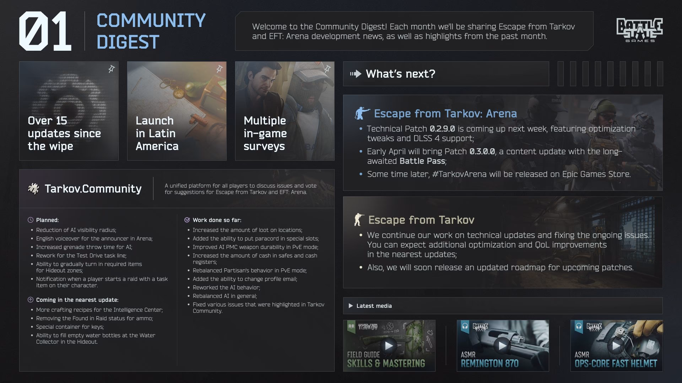Click Increased grenade throw time for AI

[x=84, y=247]
